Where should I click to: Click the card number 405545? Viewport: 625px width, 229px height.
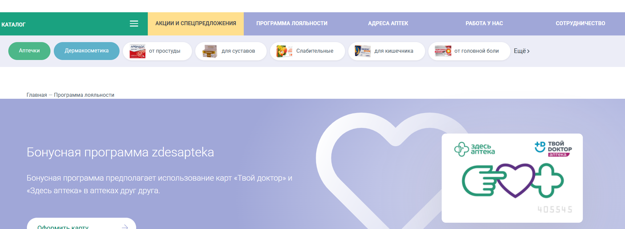(x=555, y=209)
